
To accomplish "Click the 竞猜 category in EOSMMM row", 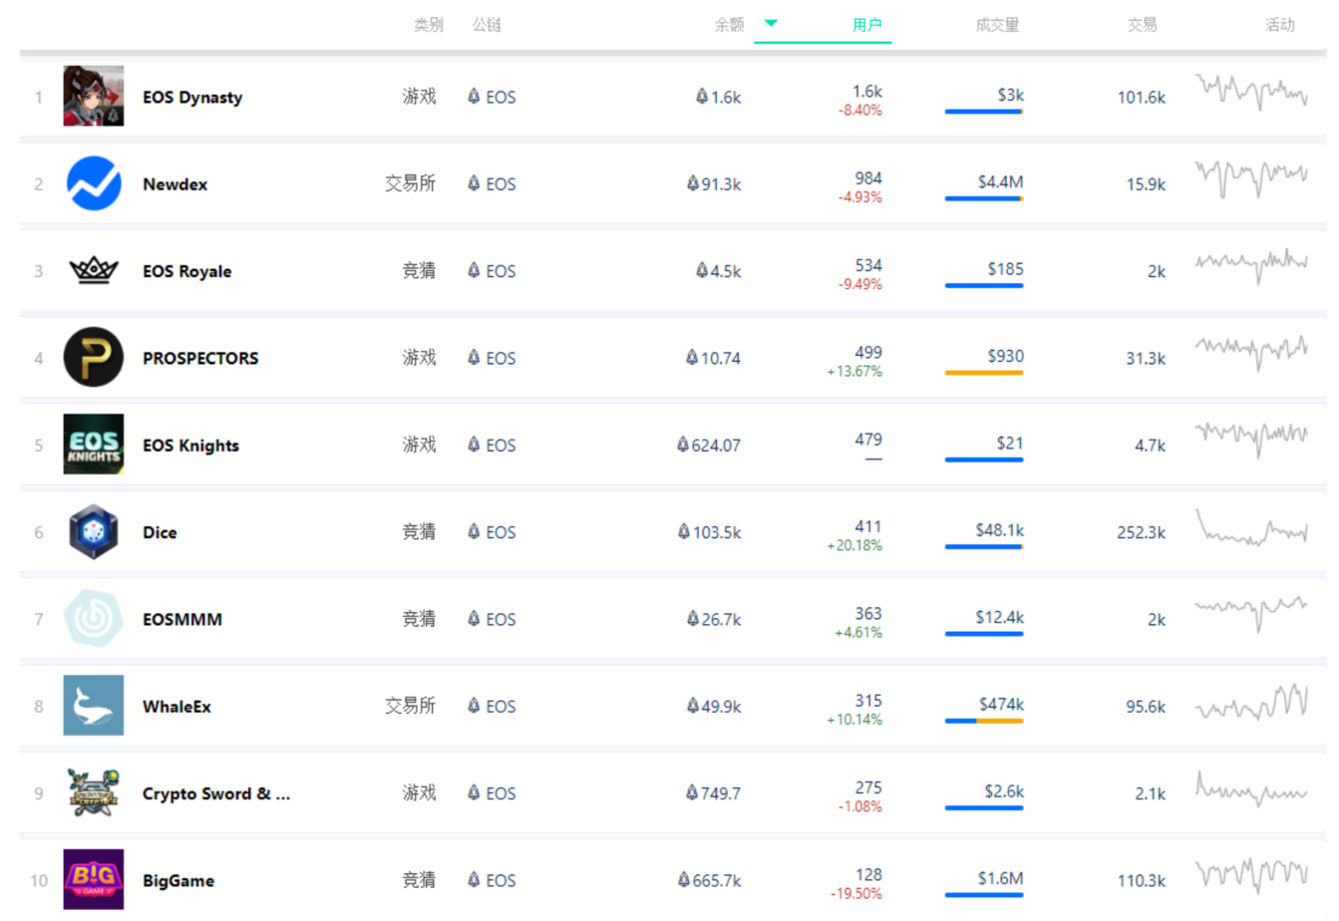I will (x=419, y=619).
